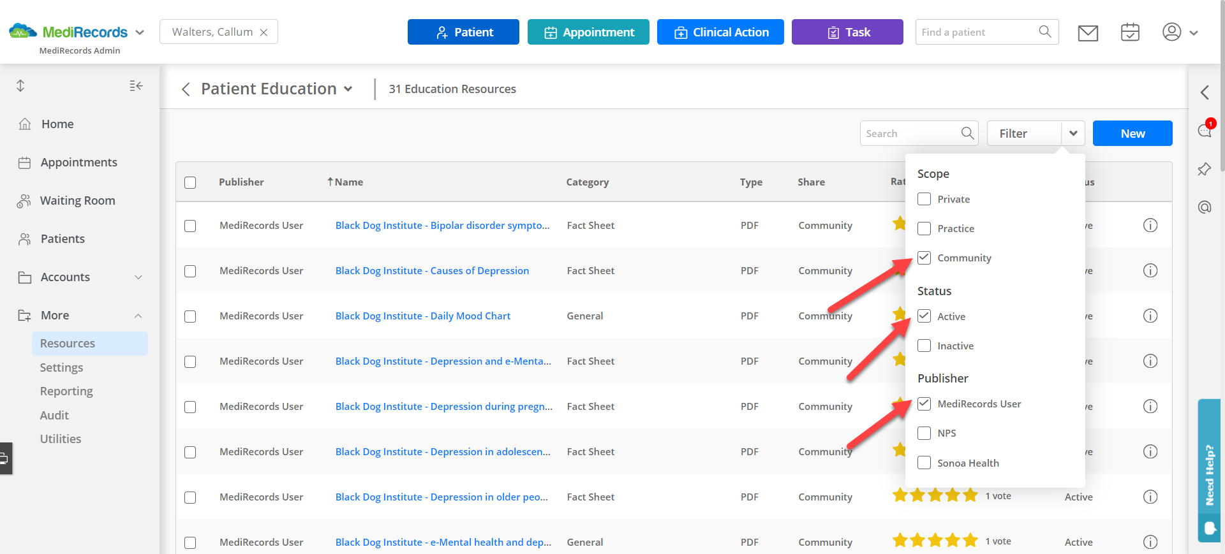Click the resource search magnifier icon

(x=967, y=133)
